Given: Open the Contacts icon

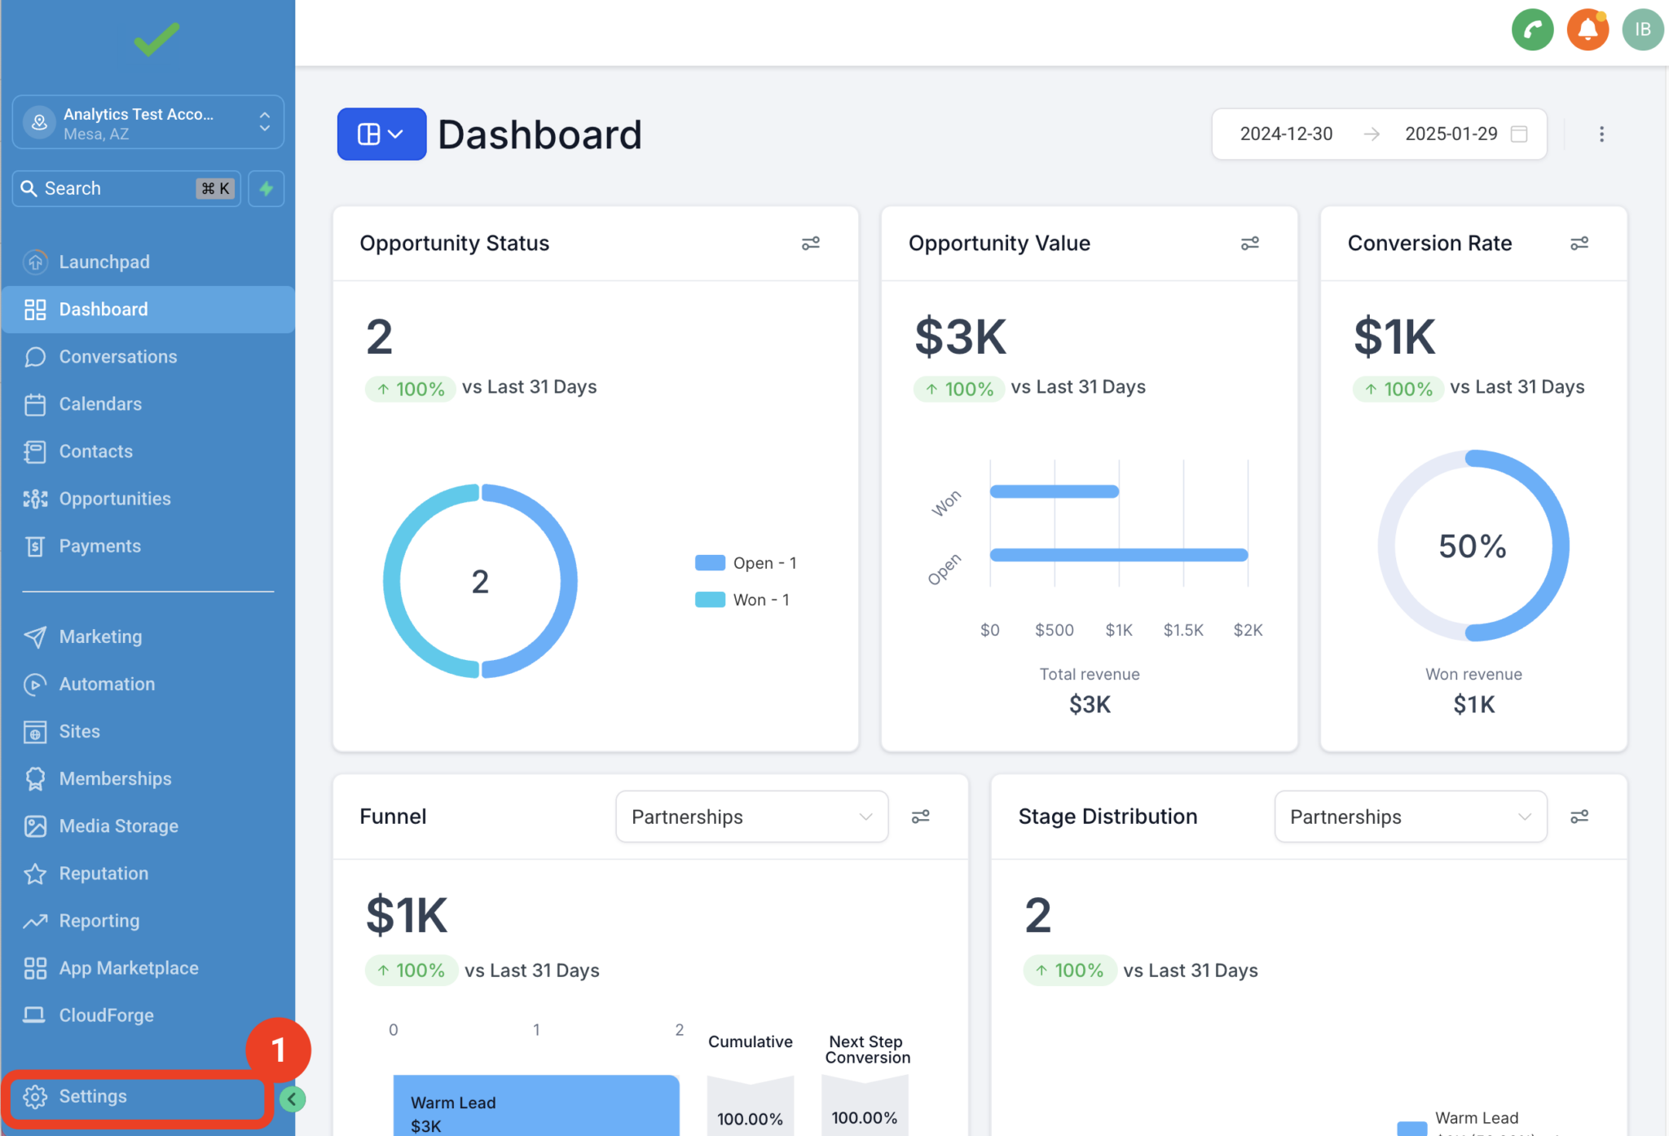Looking at the screenshot, I should click(35, 451).
